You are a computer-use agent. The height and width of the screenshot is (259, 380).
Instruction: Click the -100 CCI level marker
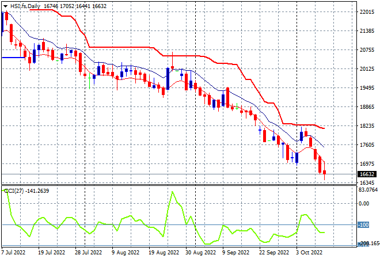363,225
